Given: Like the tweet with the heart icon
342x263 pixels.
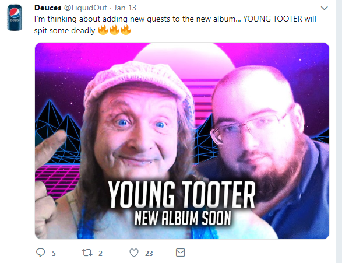Looking at the screenshot, I should click(x=134, y=253).
